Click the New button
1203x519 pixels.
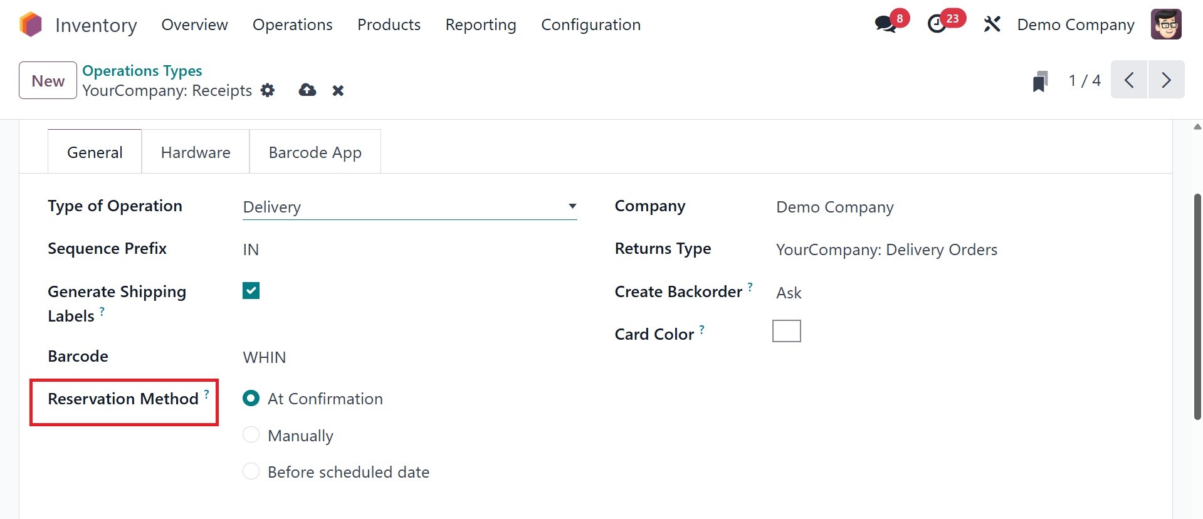pos(48,80)
